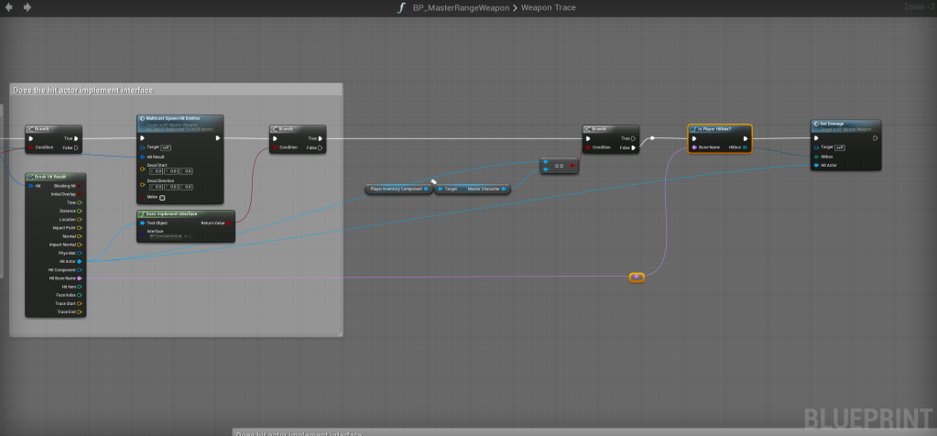Select the Player Inventory Component variable node
Image resolution: width=937 pixels, height=436 pixels.
pyautogui.click(x=398, y=189)
